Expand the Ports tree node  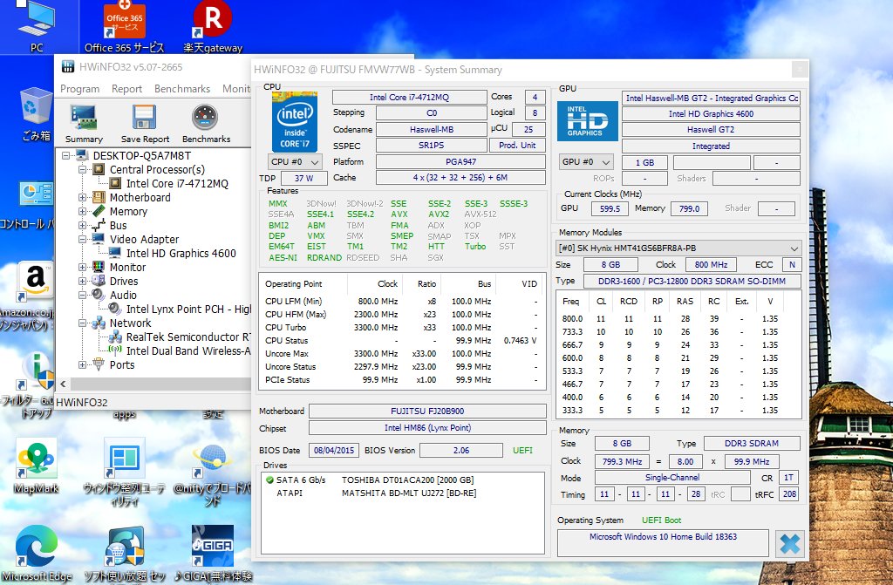tap(83, 365)
